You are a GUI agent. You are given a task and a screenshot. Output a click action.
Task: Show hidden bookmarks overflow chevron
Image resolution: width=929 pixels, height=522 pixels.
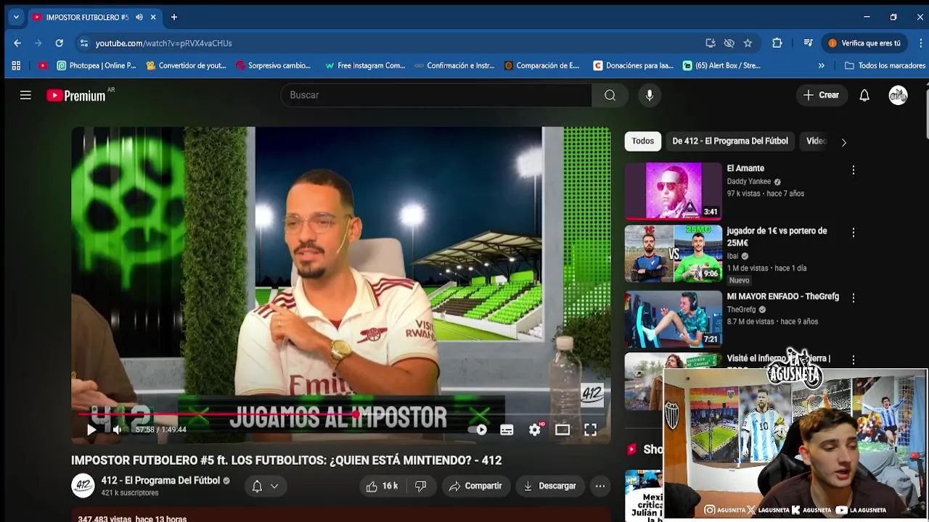tap(821, 65)
